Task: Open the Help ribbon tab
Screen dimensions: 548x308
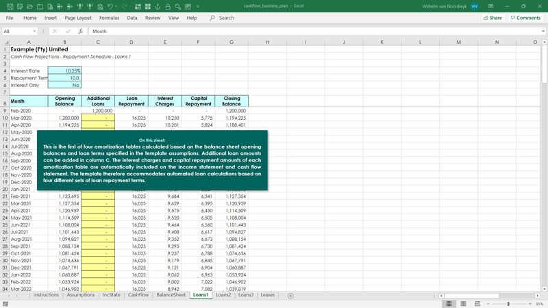Action: click(191, 18)
